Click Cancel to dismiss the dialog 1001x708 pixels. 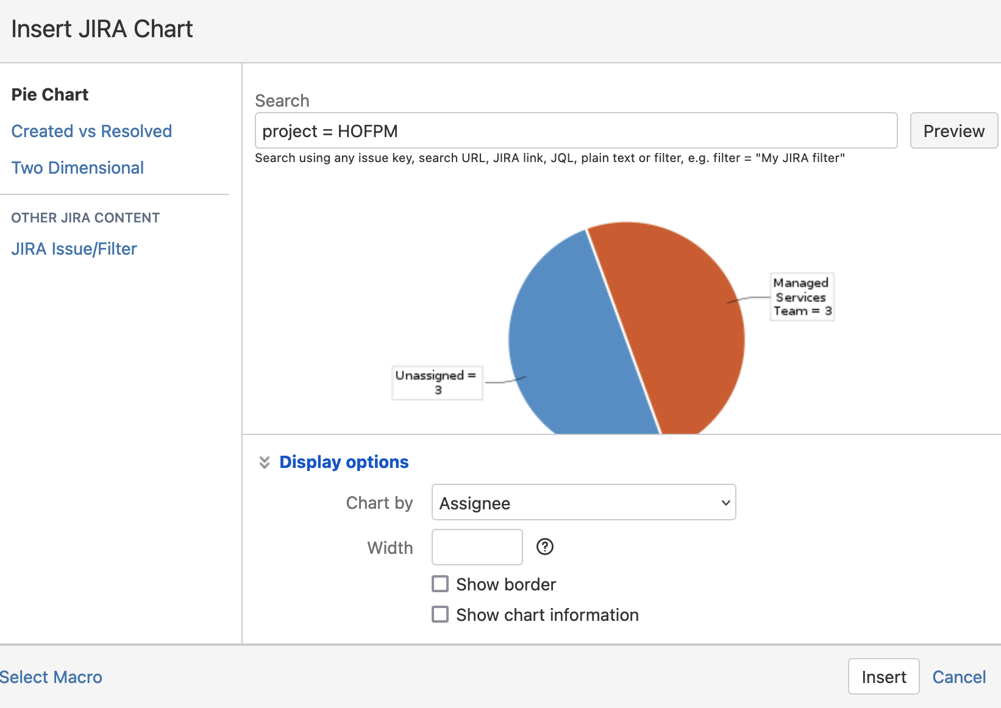click(959, 676)
